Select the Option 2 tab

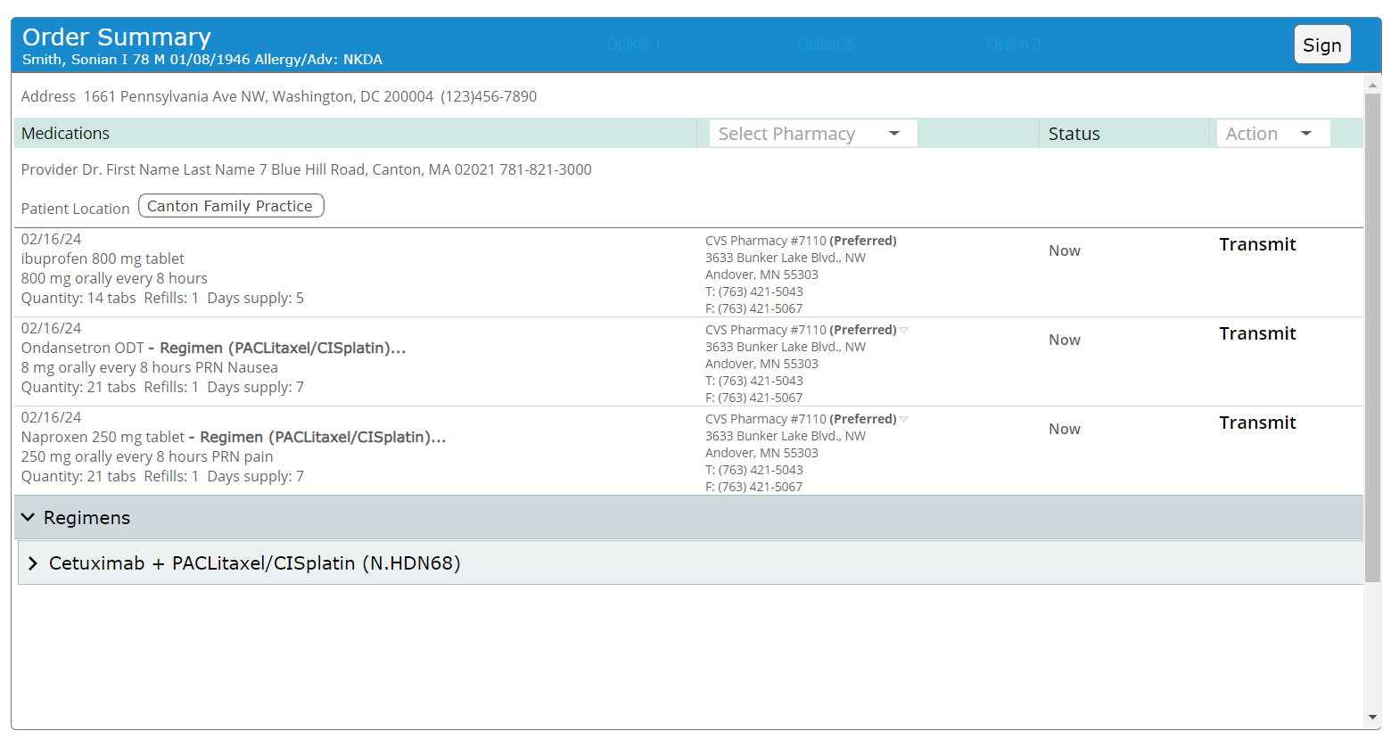(823, 44)
